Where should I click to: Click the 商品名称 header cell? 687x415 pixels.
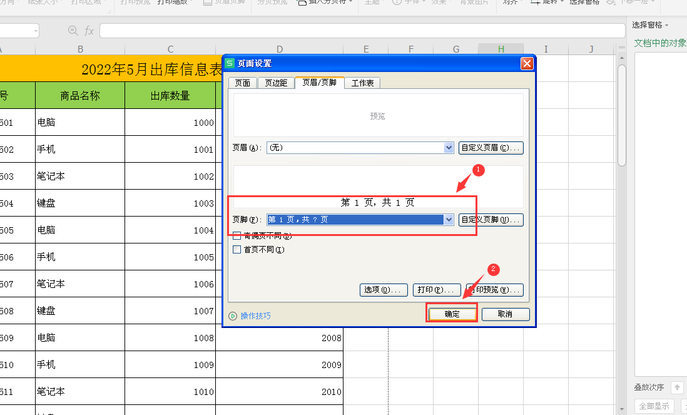point(80,96)
